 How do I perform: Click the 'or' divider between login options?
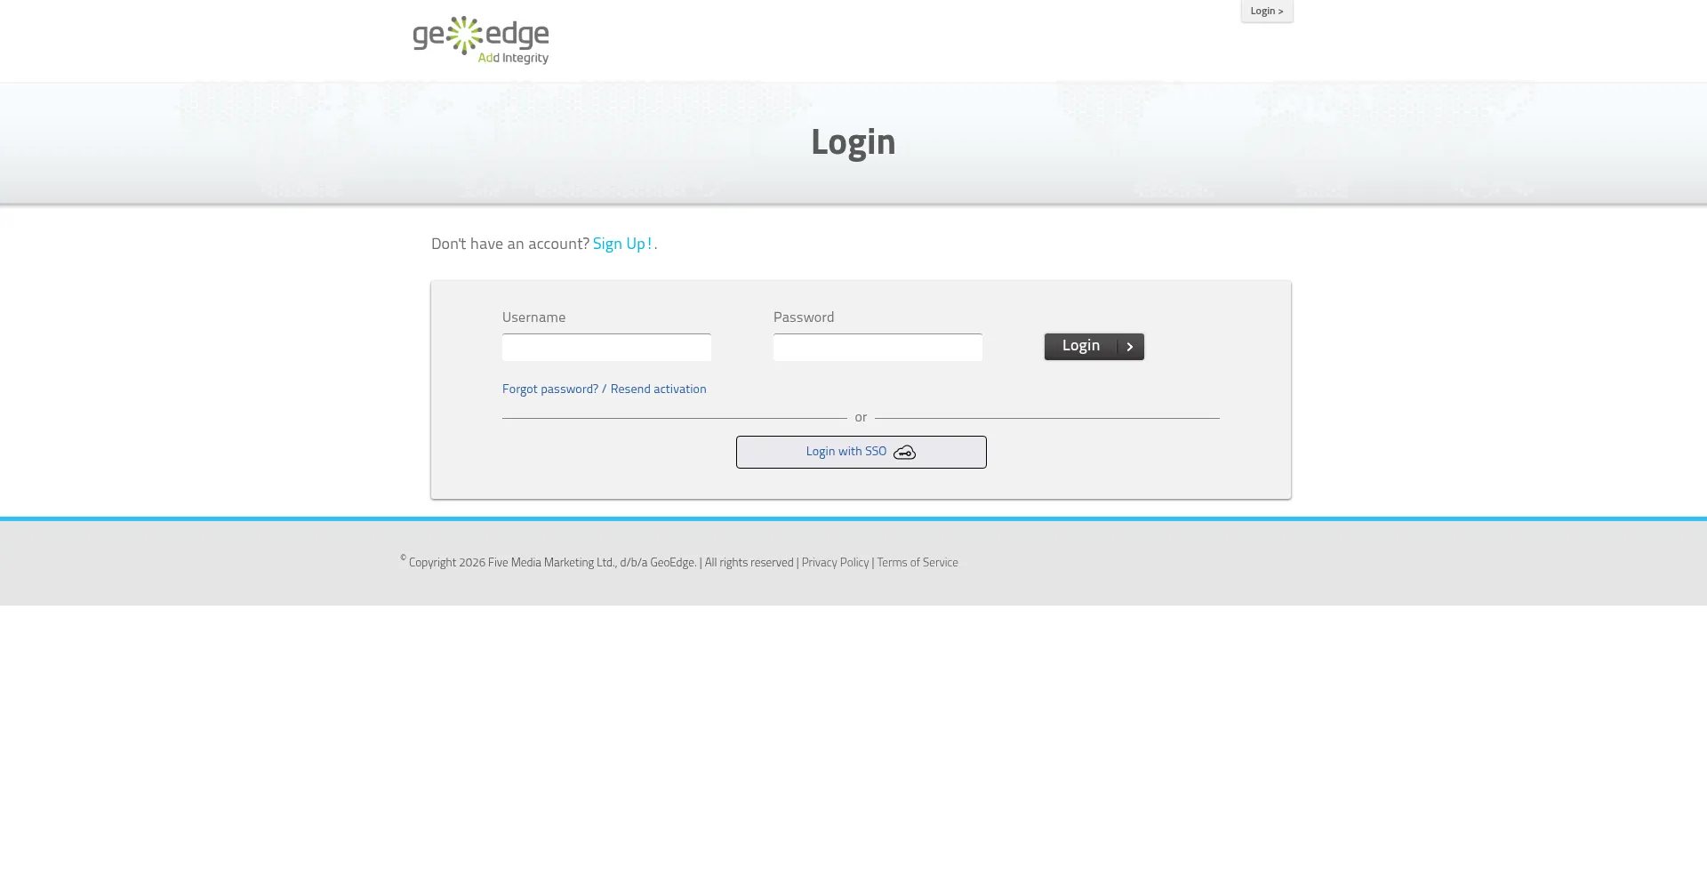(x=861, y=416)
